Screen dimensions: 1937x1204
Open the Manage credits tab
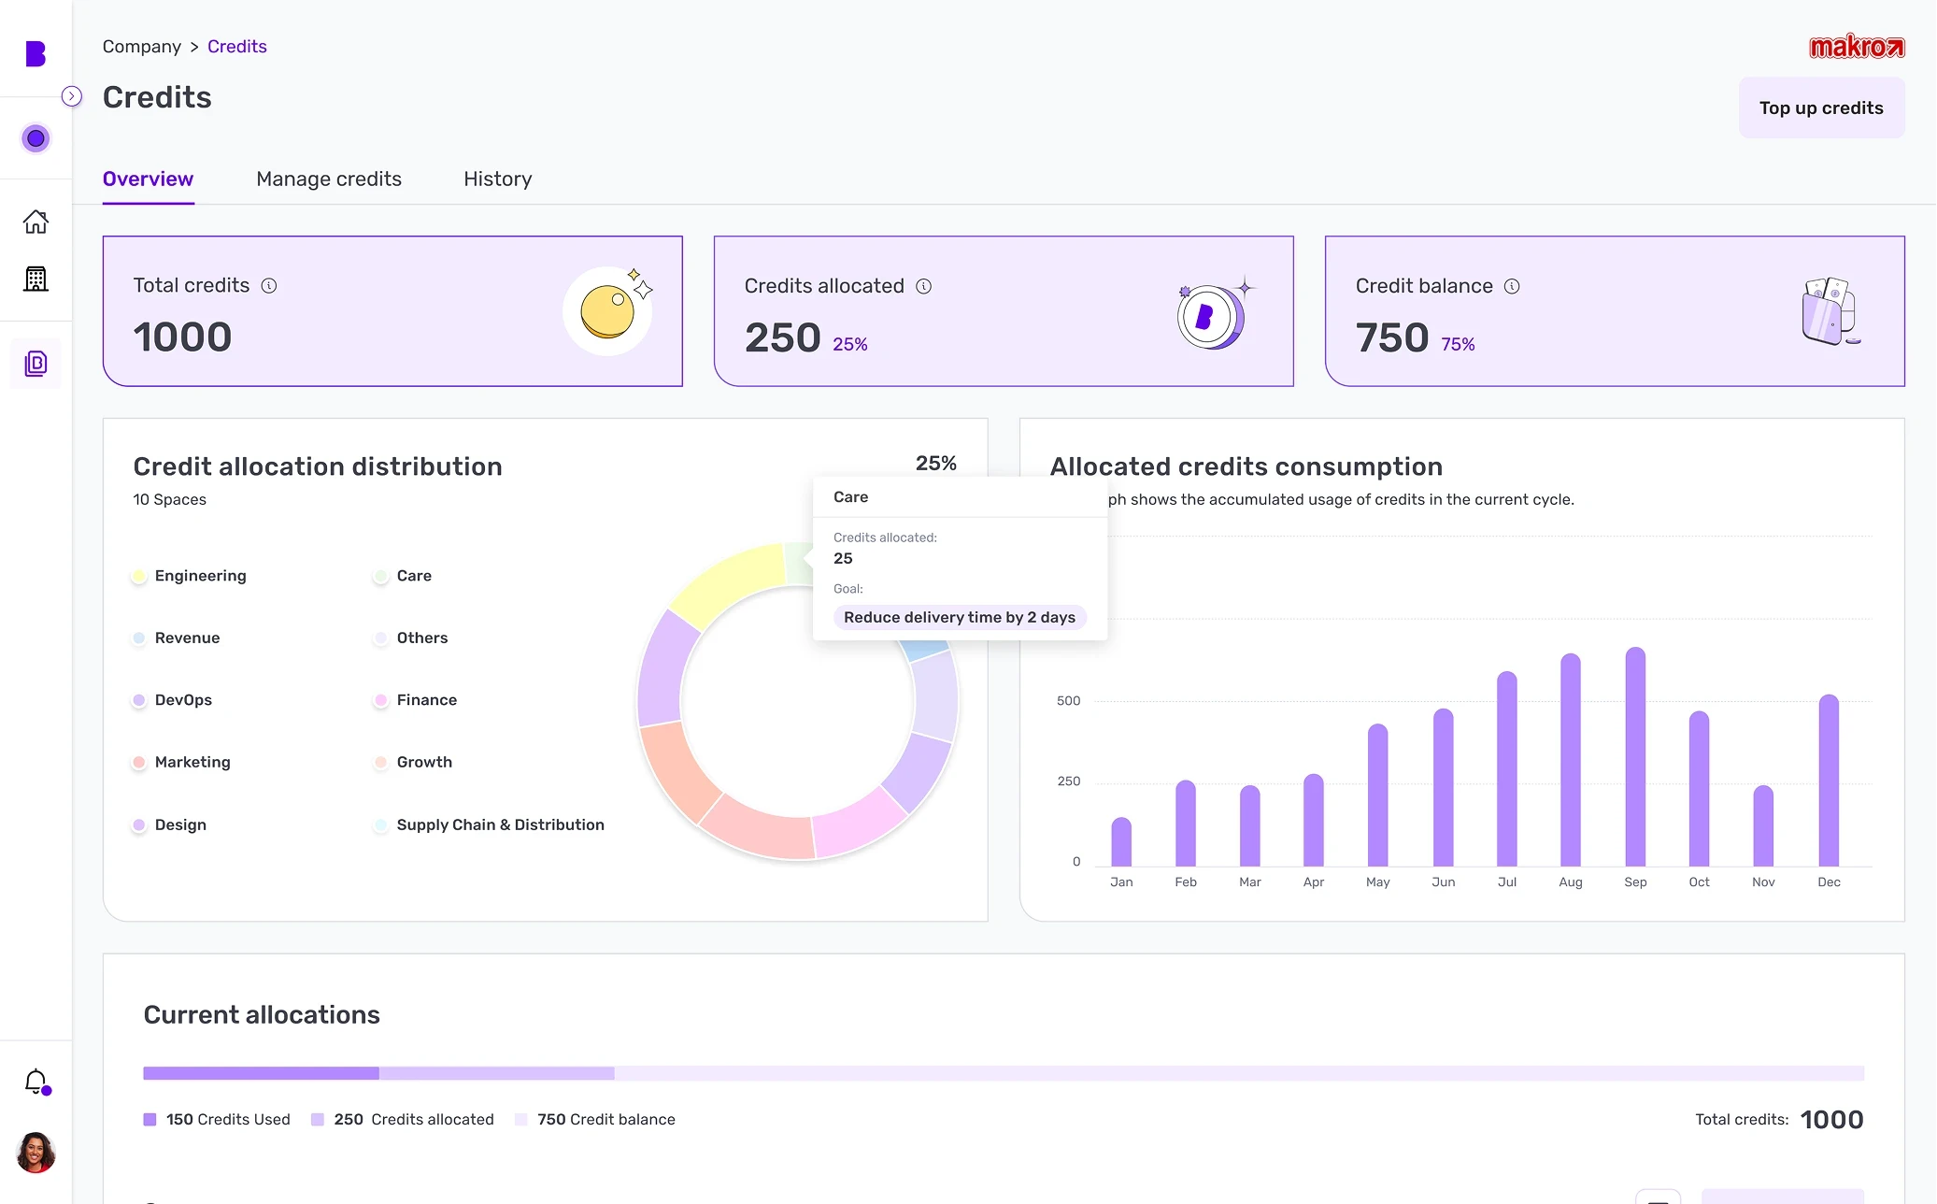tap(329, 179)
